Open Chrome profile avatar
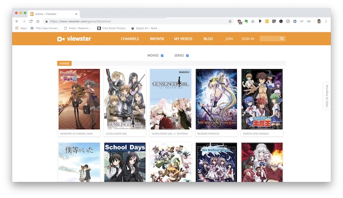 click(319, 21)
